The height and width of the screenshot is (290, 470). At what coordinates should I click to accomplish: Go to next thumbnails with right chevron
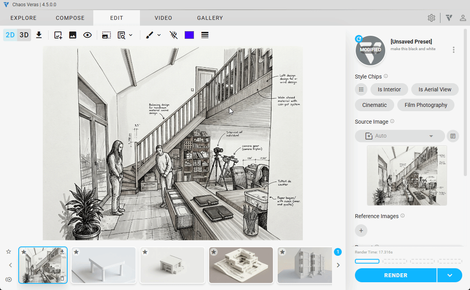[338, 265]
